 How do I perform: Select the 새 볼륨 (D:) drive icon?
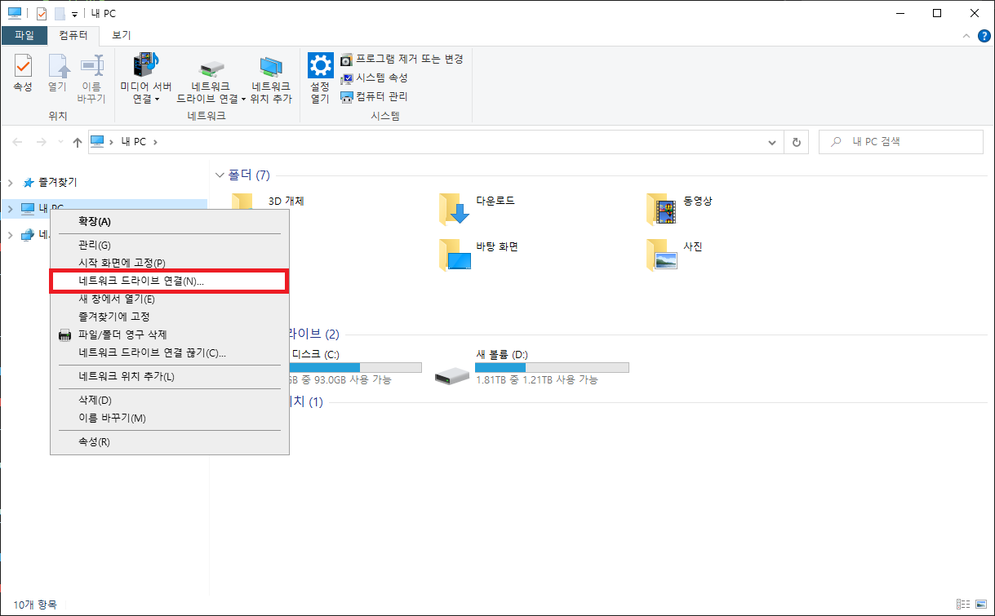click(x=452, y=376)
